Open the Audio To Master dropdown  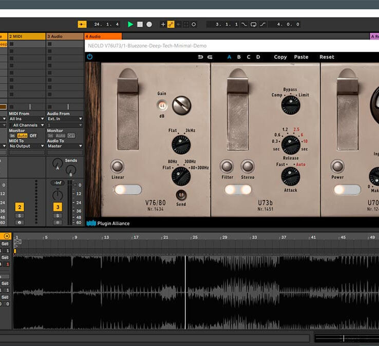click(x=65, y=146)
